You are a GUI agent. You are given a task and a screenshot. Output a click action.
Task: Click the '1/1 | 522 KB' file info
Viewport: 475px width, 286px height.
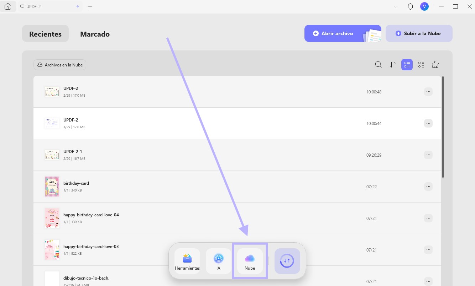point(73,254)
